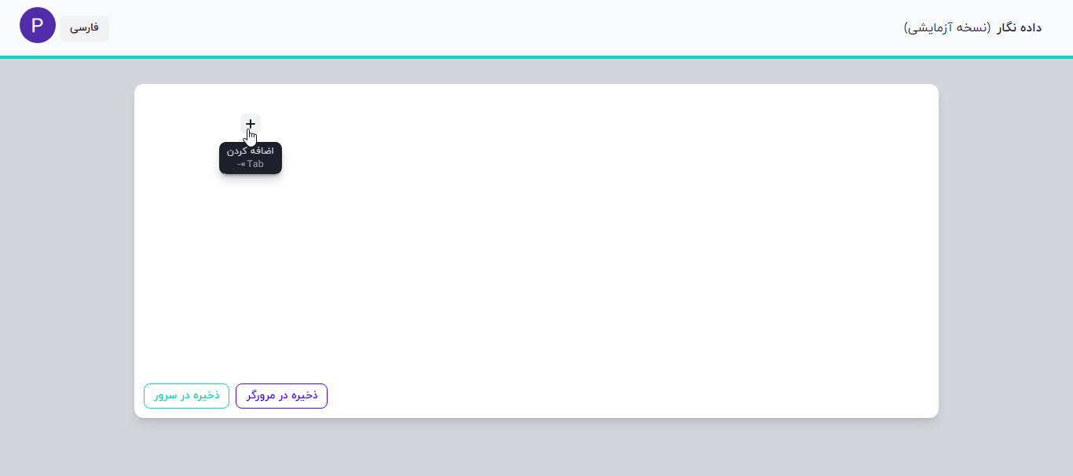Click the ذخیره در سرور button
The image size is (1073, 476).
pyautogui.click(x=186, y=396)
